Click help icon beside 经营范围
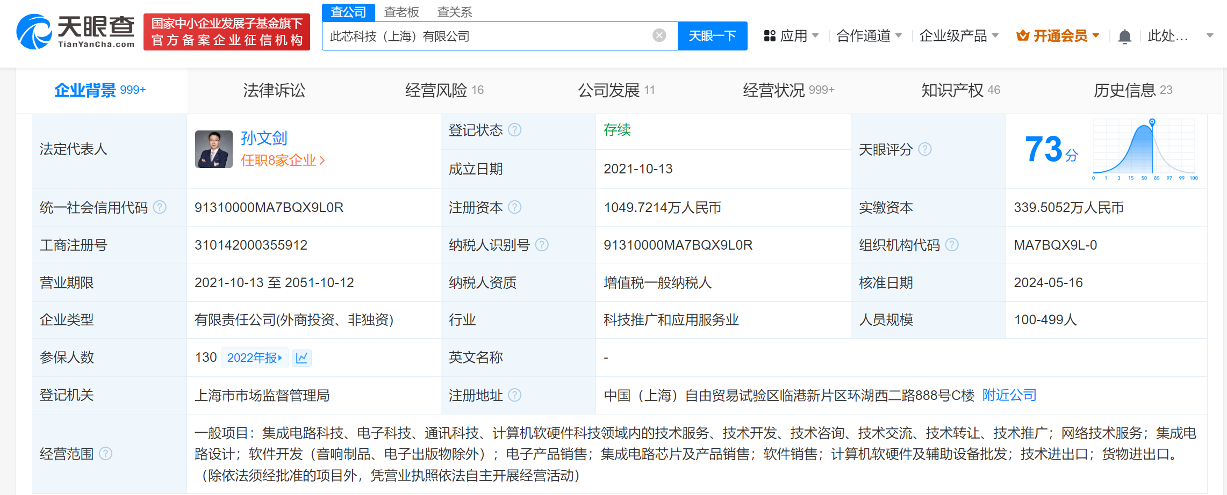Viewport: 1227px width, 495px height. [x=106, y=454]
